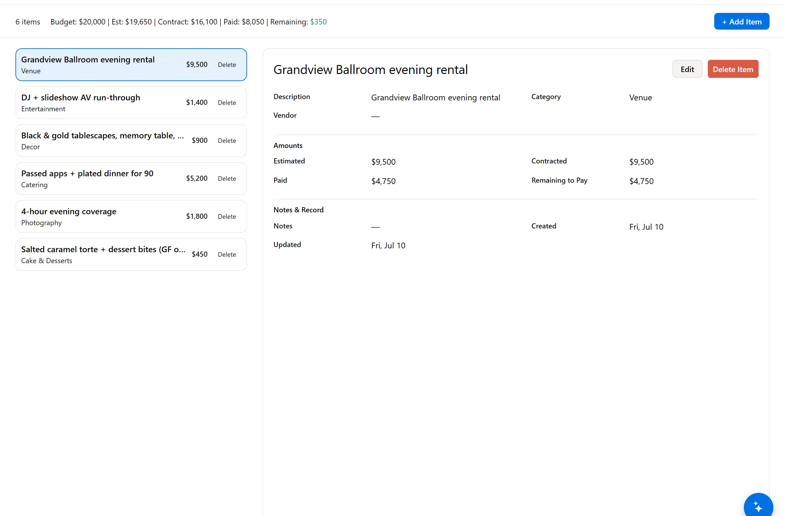This screenshot has height=516, width=785.
Task: Delete the Salted caramel torte row
Action: 226,254
